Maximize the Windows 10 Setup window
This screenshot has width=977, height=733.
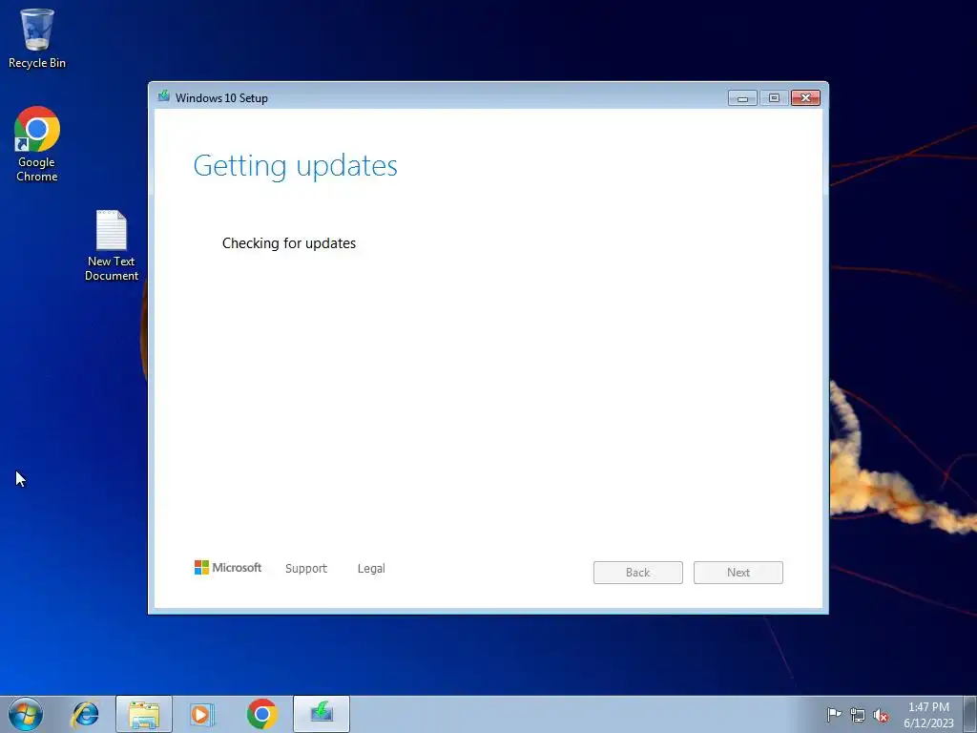(774, 98)
